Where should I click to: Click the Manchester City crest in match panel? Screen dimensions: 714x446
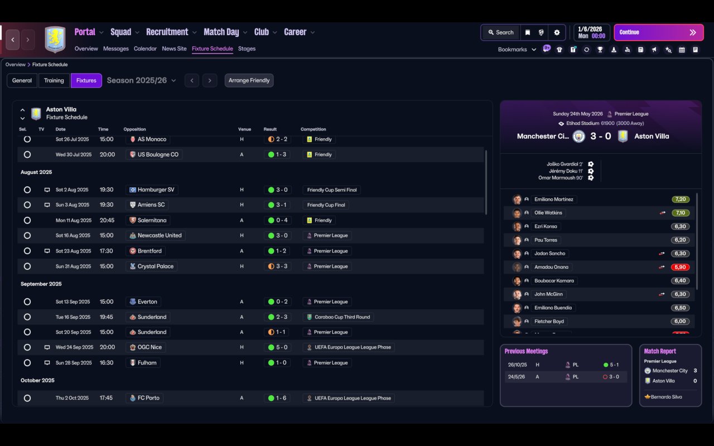(579, 136)
